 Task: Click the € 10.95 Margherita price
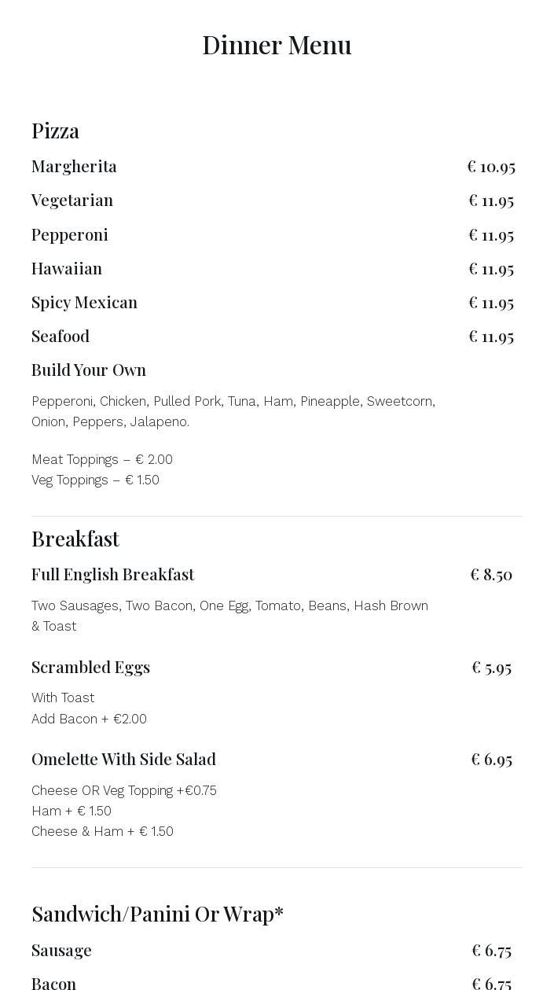point(490,167)
